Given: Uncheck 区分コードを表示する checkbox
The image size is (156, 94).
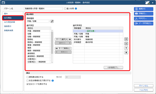Looking at the screenshot, I should point(28,84).
